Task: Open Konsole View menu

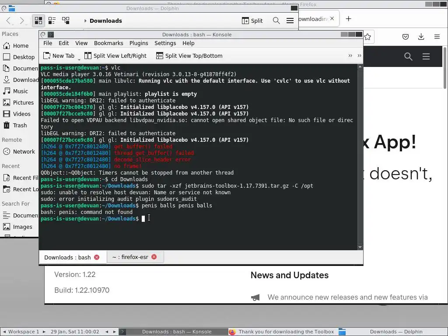Action: coord(81,43)
